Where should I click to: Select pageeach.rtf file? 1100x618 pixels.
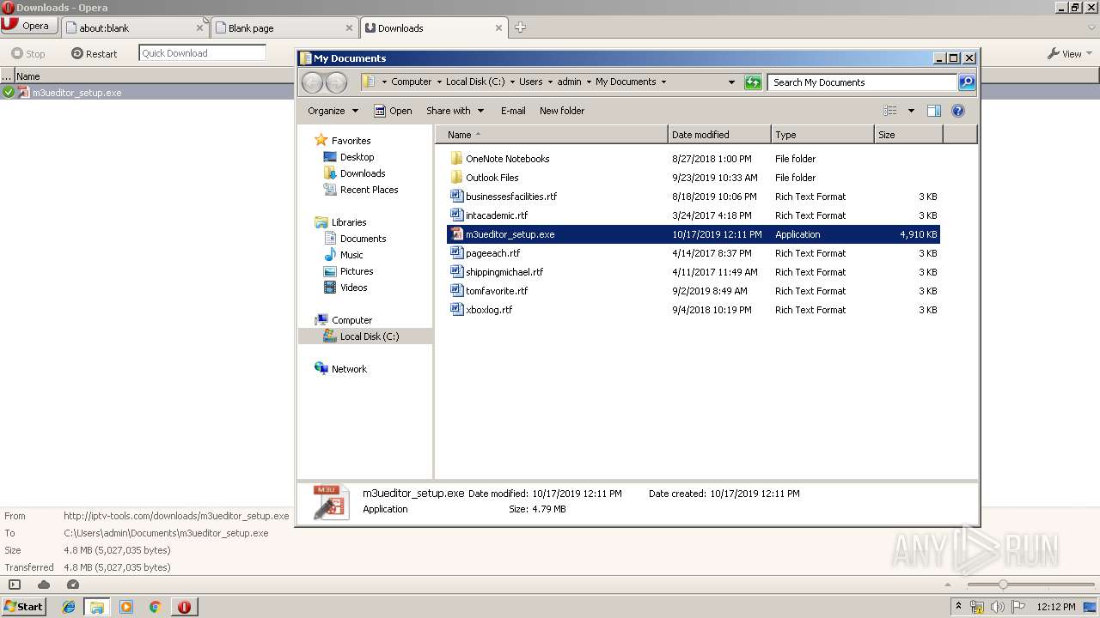492,253
